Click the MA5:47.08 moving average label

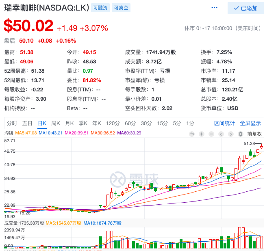26,133
